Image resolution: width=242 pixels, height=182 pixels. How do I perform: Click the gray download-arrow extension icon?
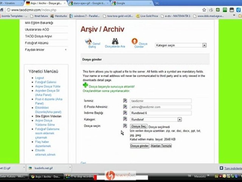coord(211,10)
